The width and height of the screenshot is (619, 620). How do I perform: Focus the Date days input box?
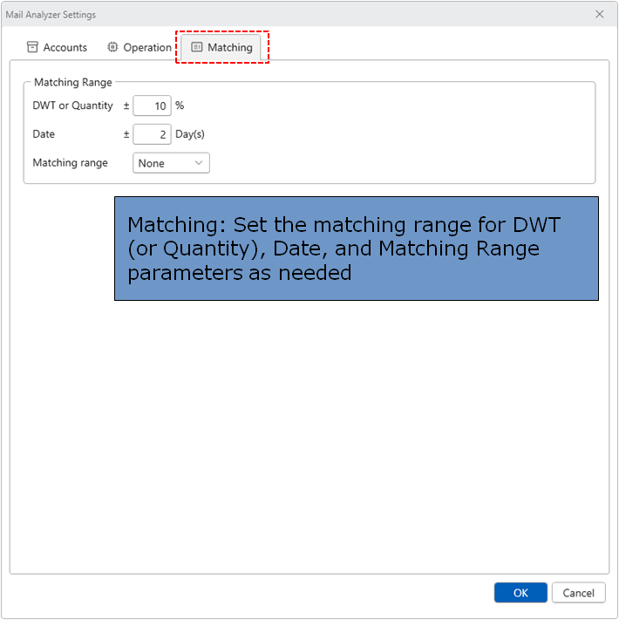point(152,134)
